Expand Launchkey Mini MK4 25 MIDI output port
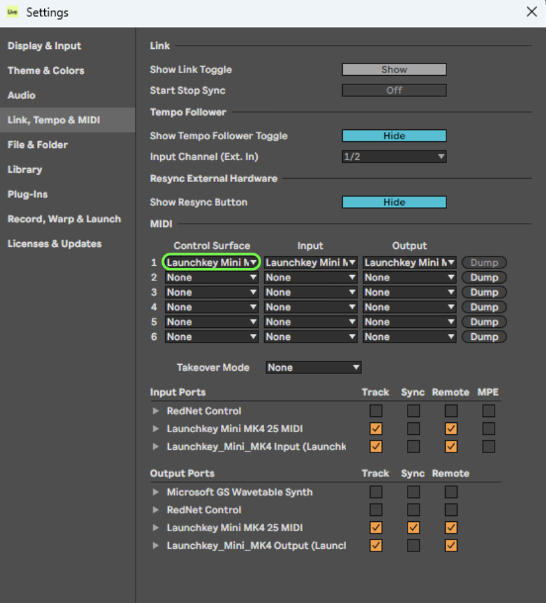546x603 pixels. [156, 528]
